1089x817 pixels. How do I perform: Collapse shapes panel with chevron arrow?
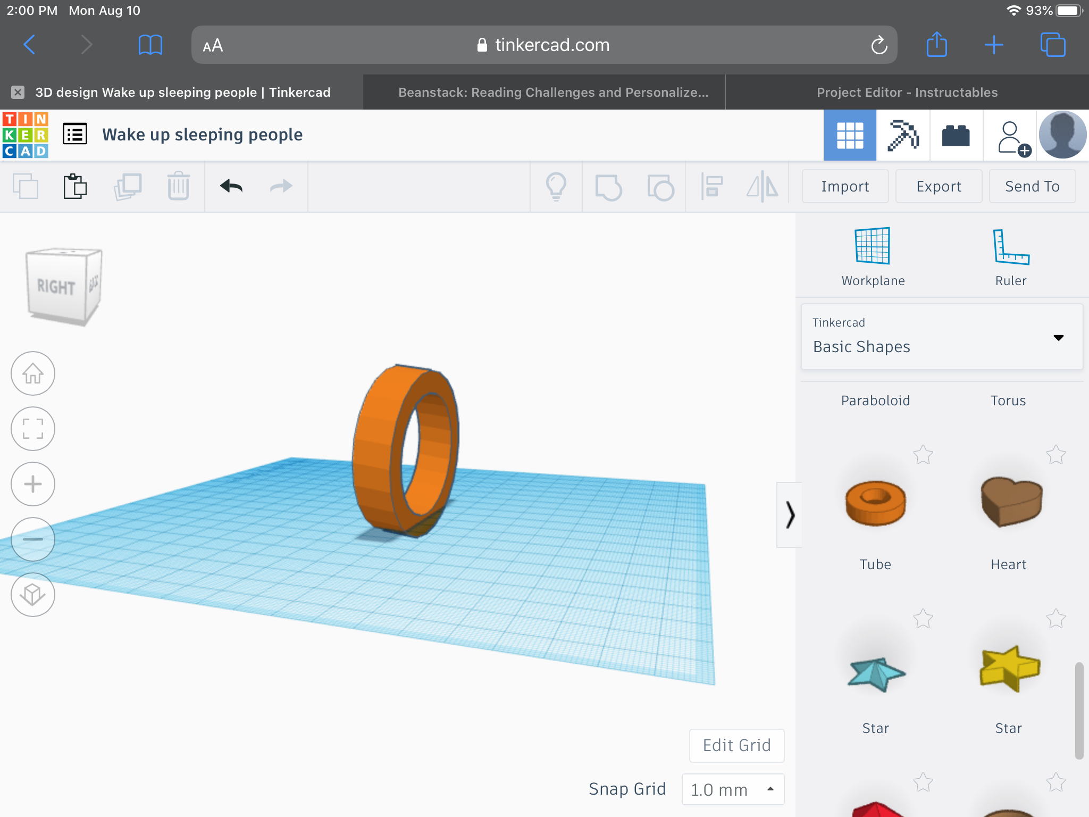pyautogui.click(x=790, y=515)
